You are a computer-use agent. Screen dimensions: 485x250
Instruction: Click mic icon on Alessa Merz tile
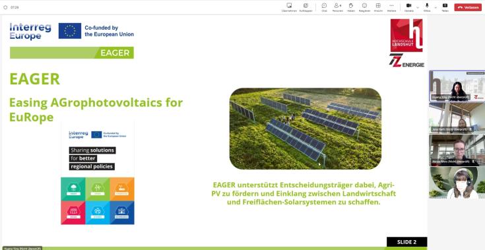click(x=473, y=162)
